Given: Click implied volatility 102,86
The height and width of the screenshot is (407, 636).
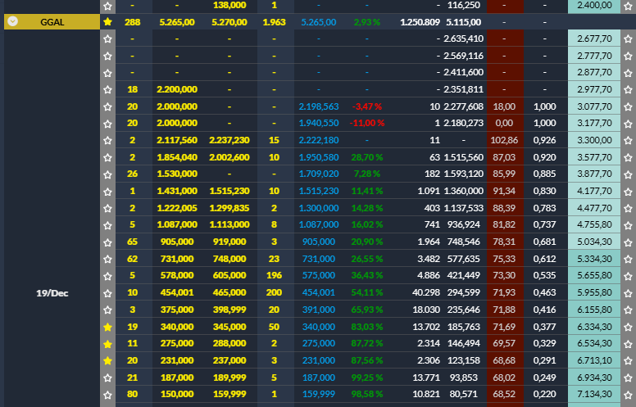Looking at the screenshot, I should [504, 140].
